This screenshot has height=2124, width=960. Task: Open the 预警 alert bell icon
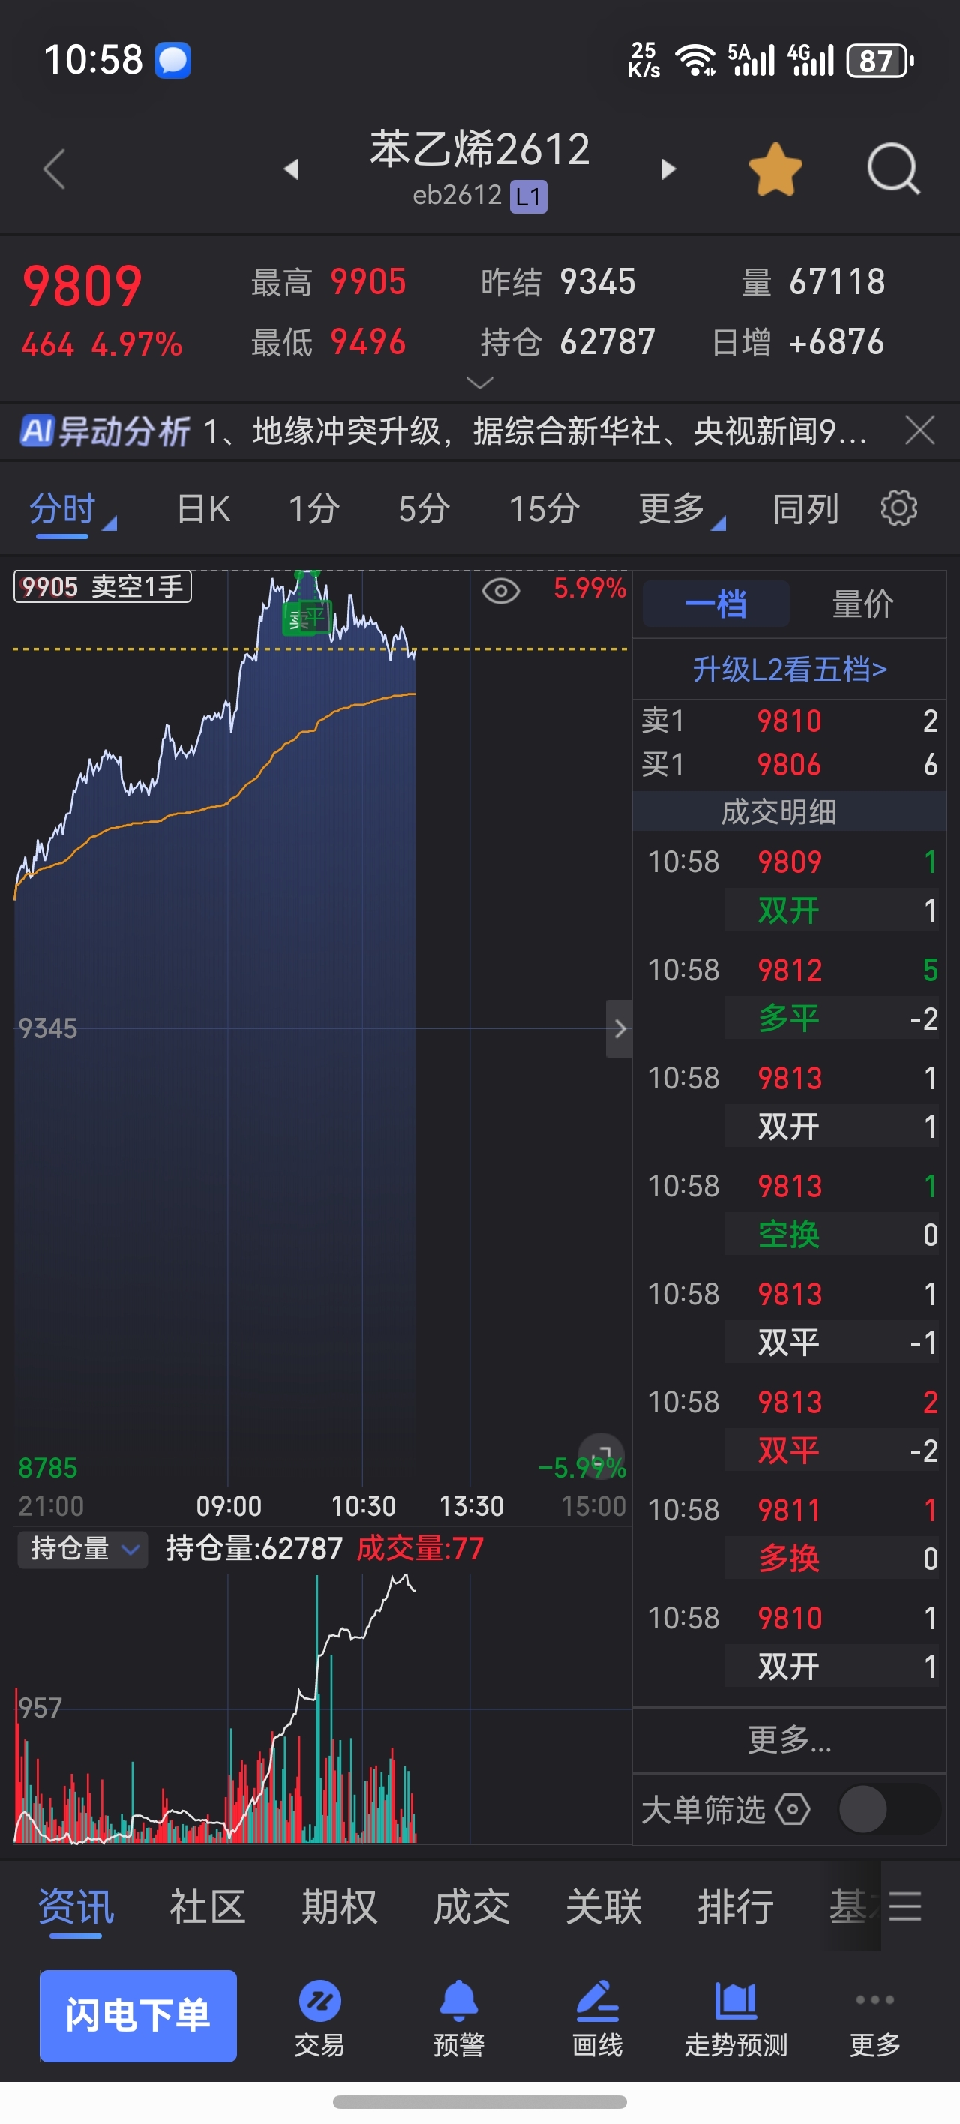(x=458, y=2017)
